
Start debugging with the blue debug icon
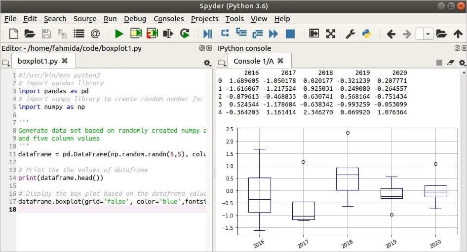(x=208, y=34)
